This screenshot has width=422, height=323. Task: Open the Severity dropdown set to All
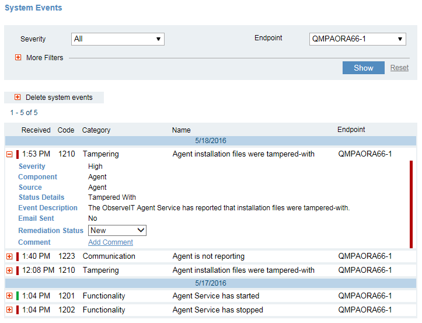point(117,39)
